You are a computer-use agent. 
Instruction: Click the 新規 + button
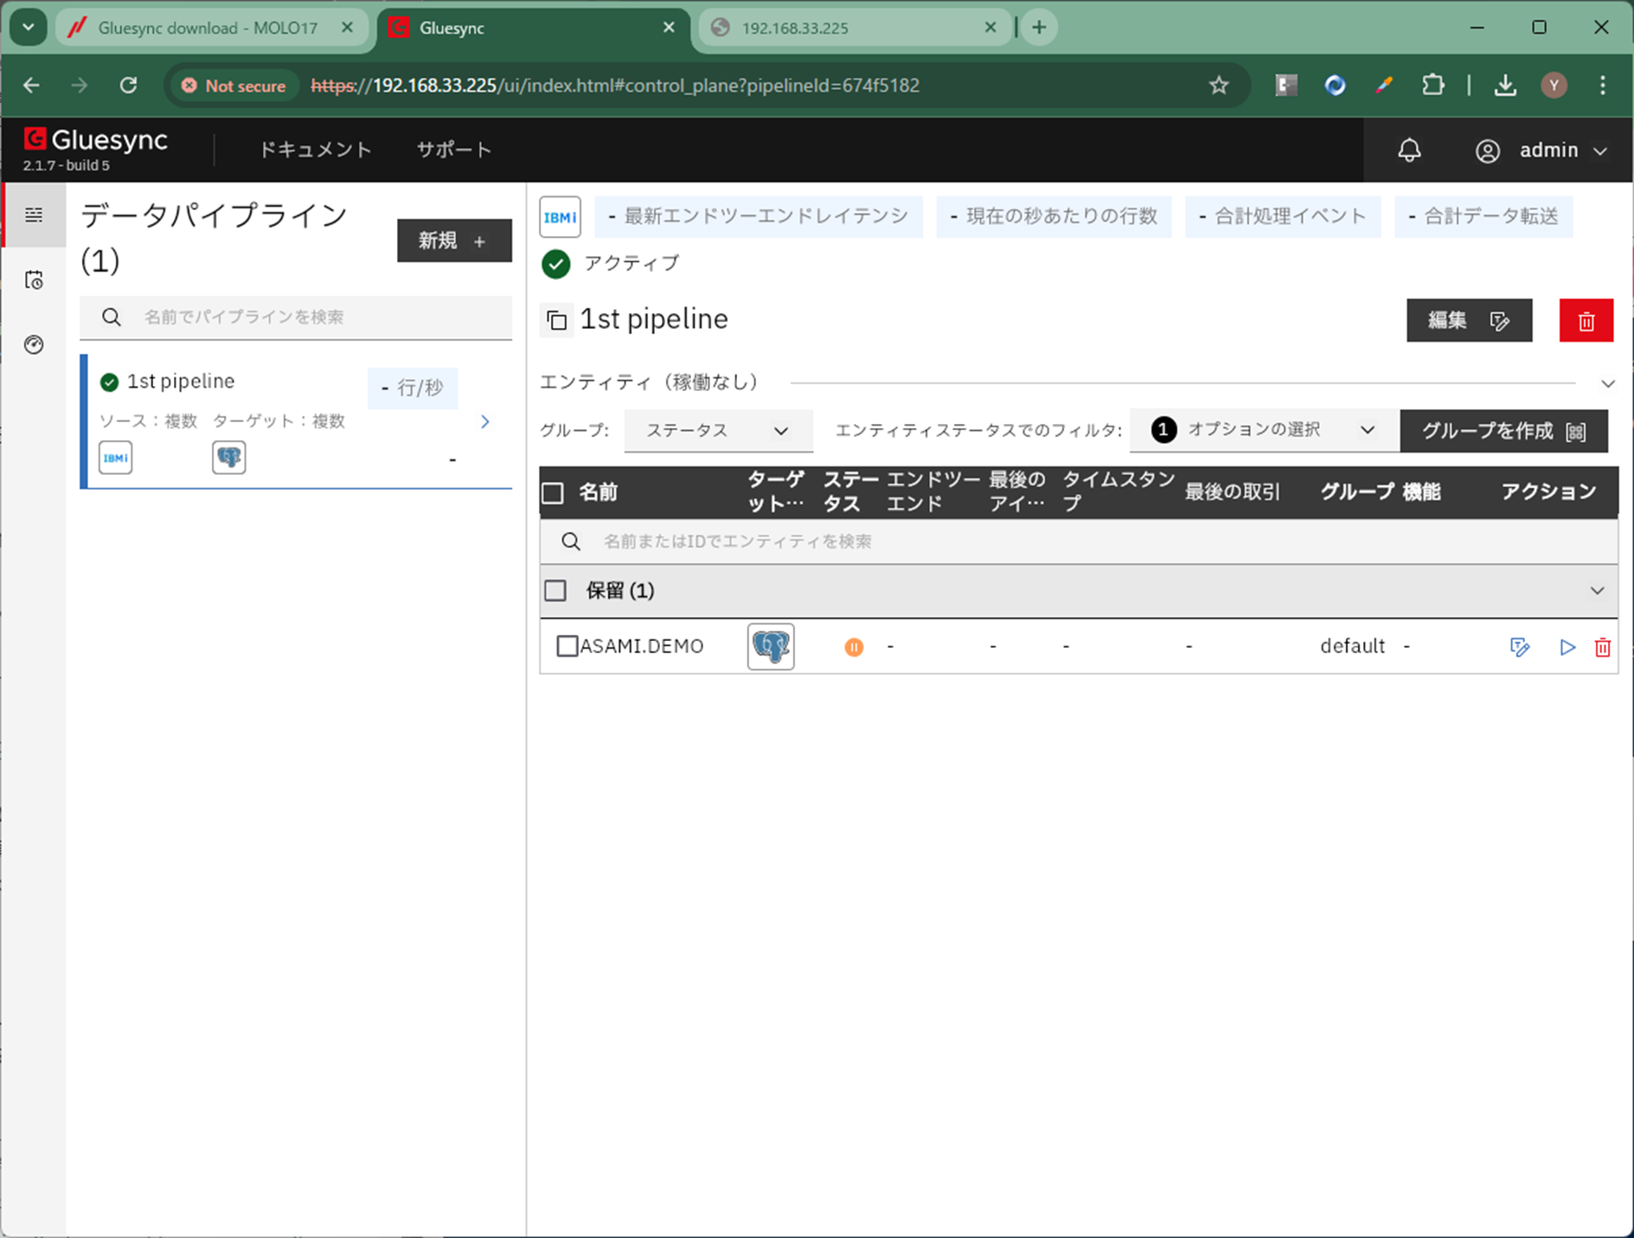coord(453,241)
